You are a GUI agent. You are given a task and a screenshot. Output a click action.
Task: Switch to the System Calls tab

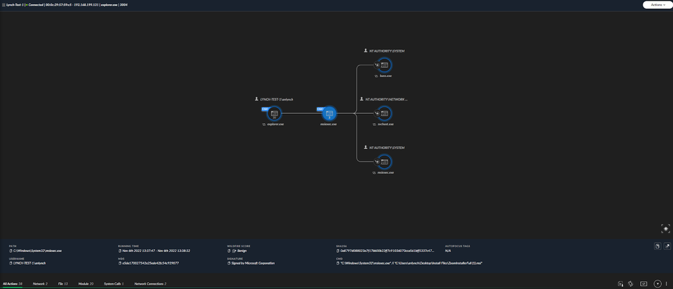114,284
